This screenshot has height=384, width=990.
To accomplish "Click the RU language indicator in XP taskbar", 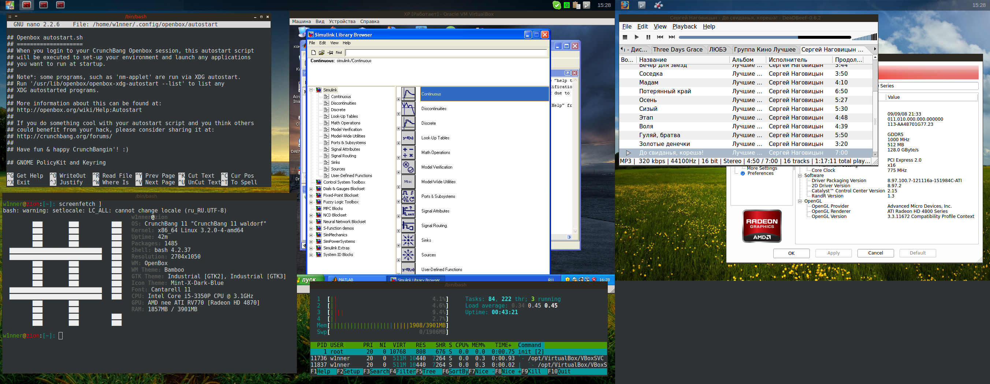I will pyautogui.click(x=551, y=280).
